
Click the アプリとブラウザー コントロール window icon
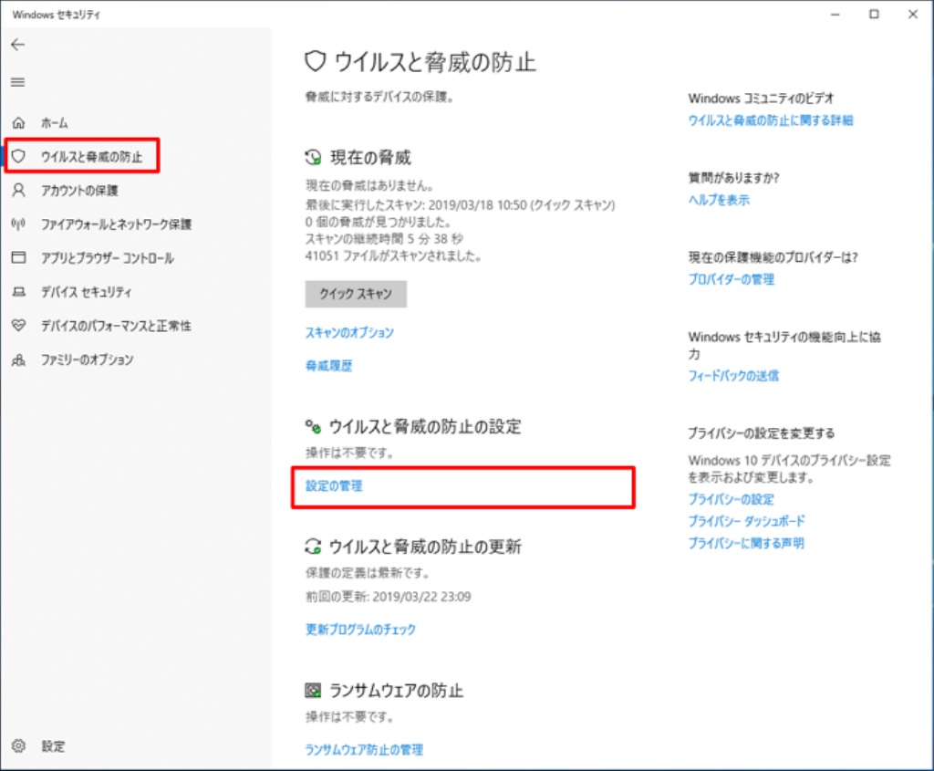pyautogui.click(x=18, y=258)
